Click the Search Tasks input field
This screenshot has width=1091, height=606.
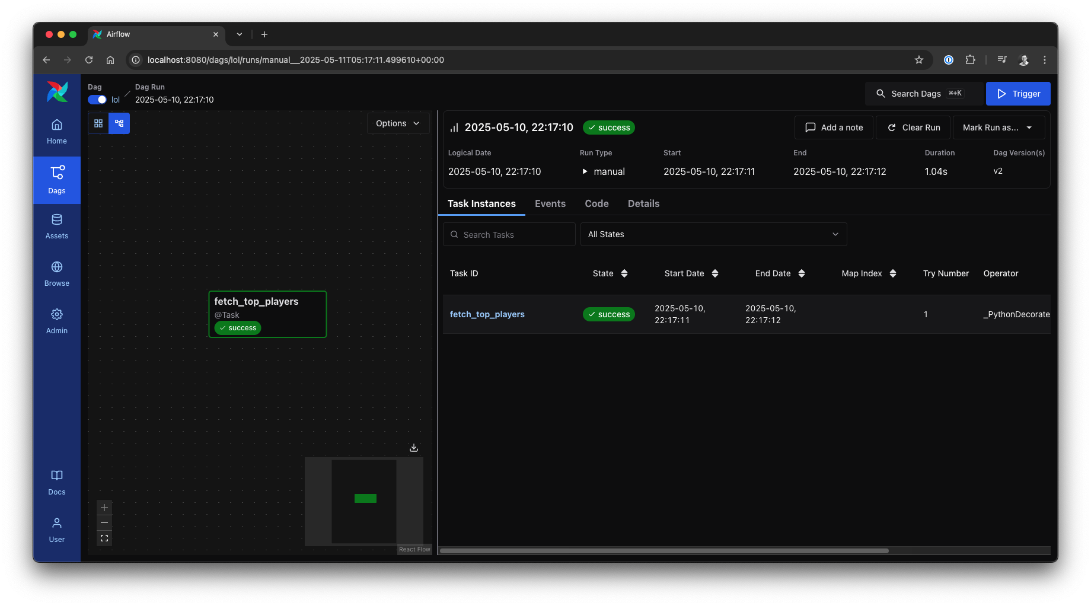[x=509, y=234]
